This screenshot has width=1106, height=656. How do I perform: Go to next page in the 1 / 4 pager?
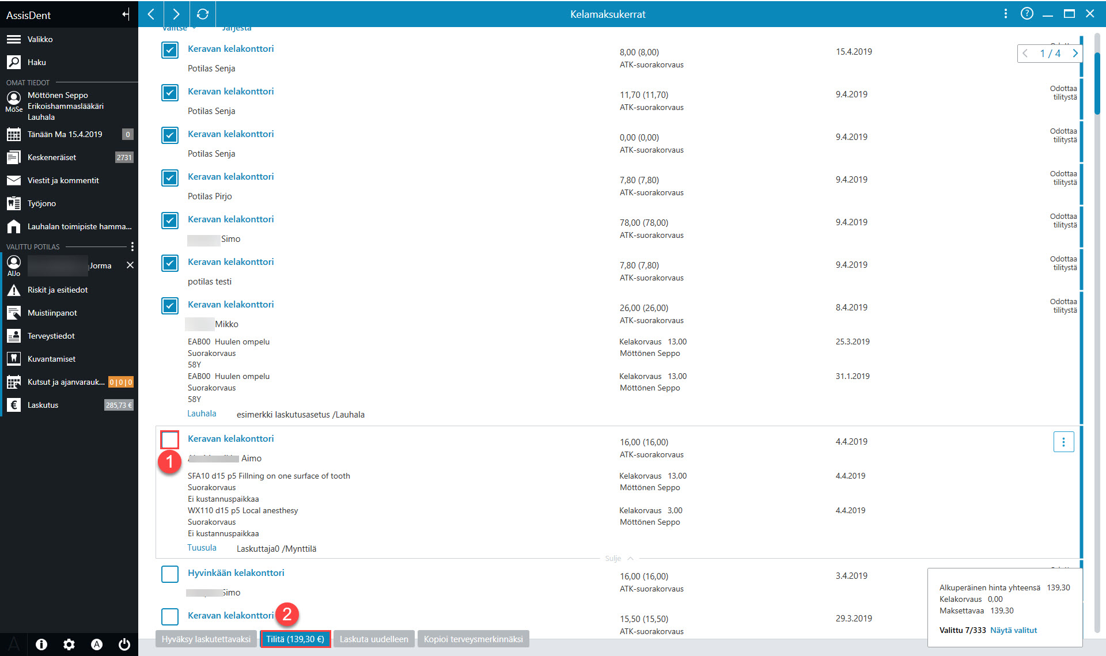(x=1075, y=53)
